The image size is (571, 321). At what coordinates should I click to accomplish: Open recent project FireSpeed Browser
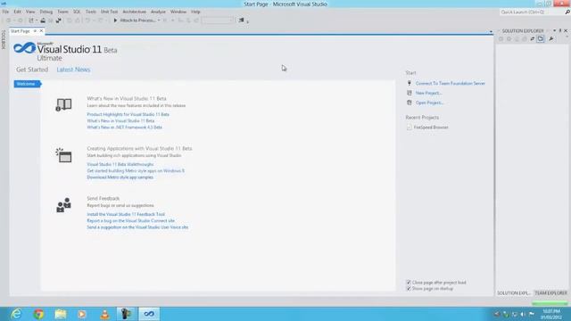(x=431, y=128)
